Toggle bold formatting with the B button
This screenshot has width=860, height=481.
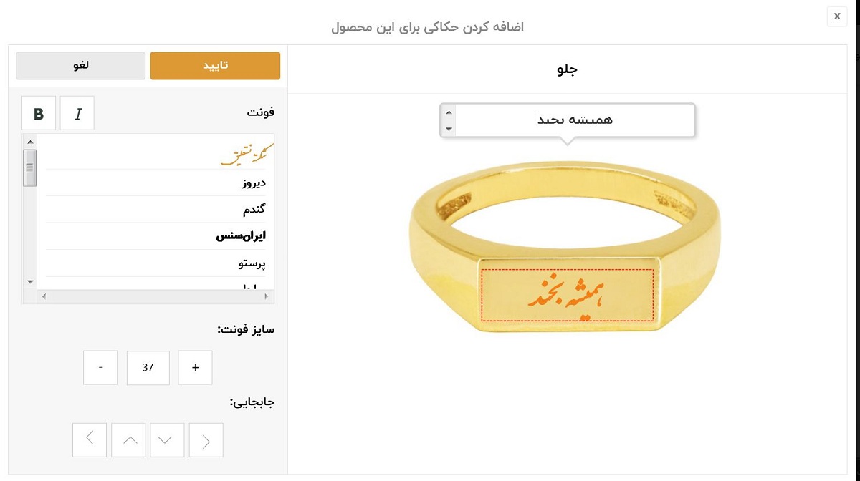point(38,112)
